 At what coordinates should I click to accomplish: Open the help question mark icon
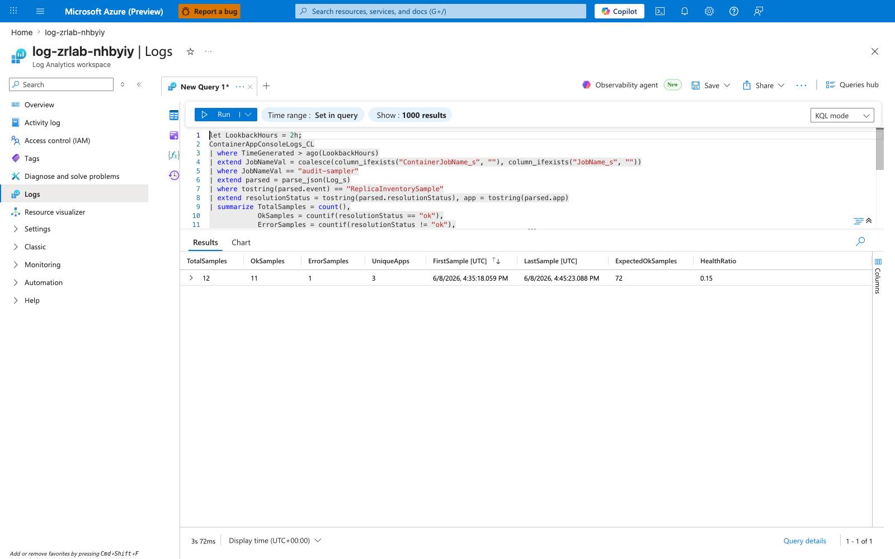[x=734, y=11]
